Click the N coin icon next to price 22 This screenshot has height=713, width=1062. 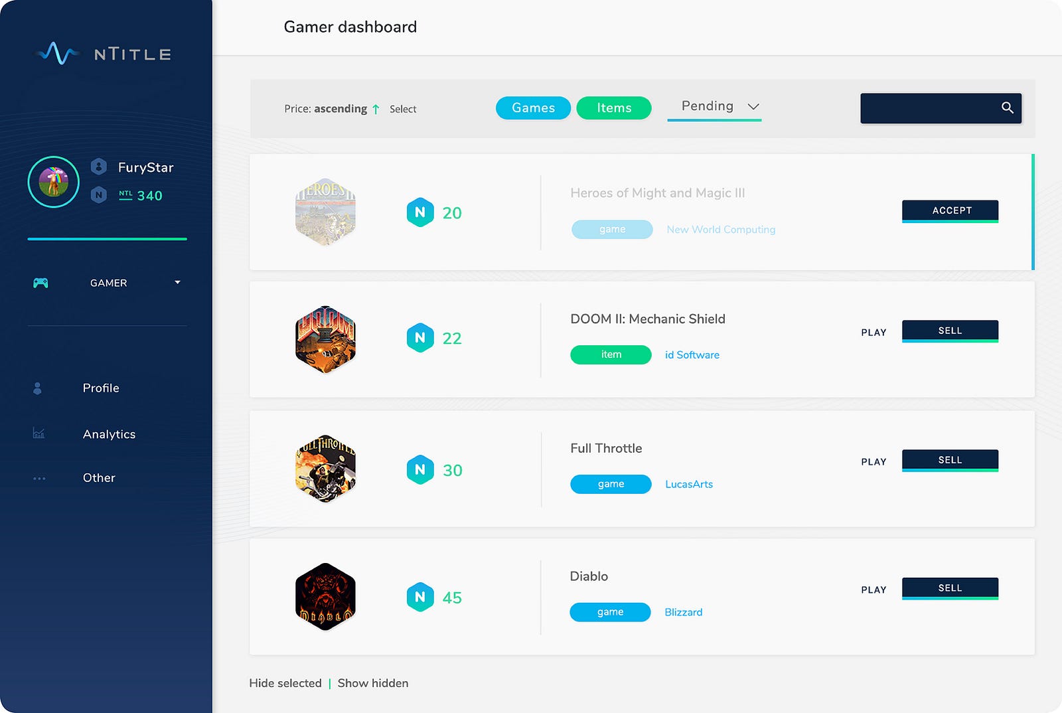pyautogui.click(x=420, y=338)
